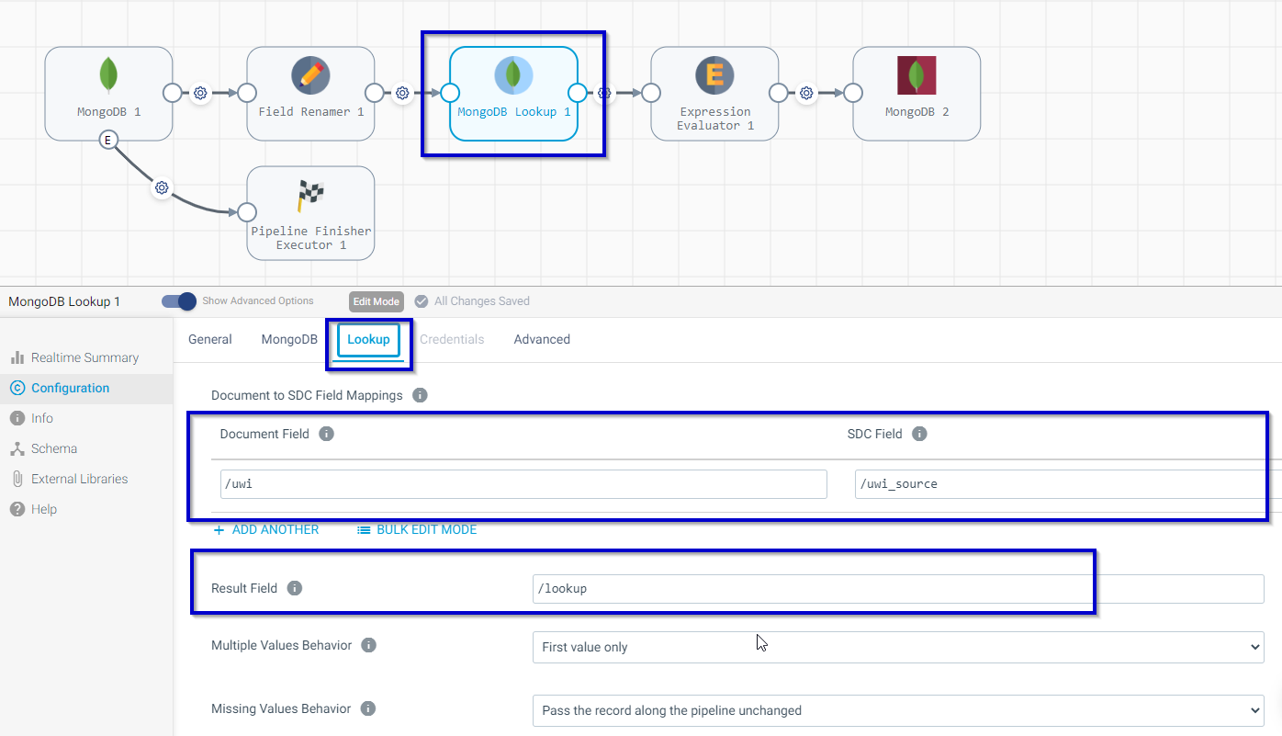Click MongoDB 2 input port circle
This screenshot has height=736, width=1282.
click(853, 93)
